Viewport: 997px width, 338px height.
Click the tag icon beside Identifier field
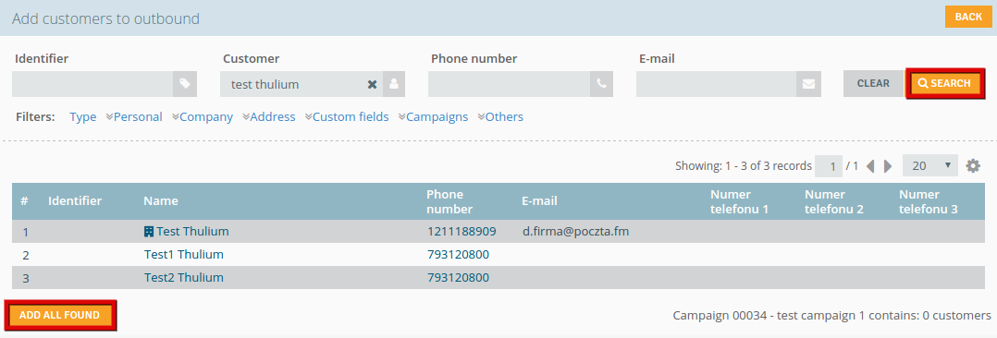(184, 84)
